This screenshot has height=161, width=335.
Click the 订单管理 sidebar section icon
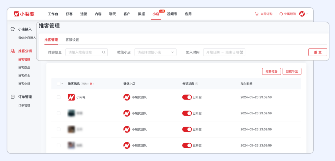tap(13, 97)
